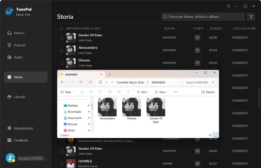This screenshot has height=168, width=261.
Task: Click the Cut scissors icon
Action: (82, 92)
